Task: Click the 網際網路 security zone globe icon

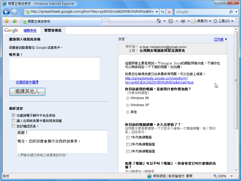Action: pos(149,176)
